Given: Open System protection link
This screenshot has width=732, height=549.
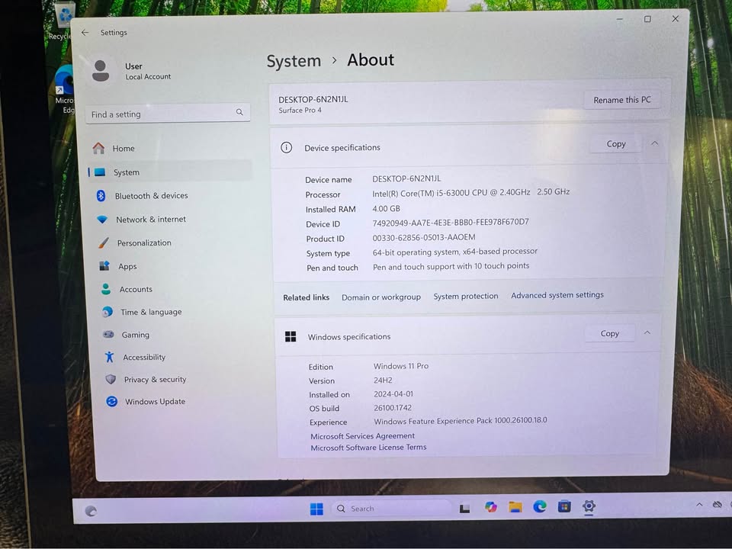Looking at the screenshot, I should pos(465,296).
